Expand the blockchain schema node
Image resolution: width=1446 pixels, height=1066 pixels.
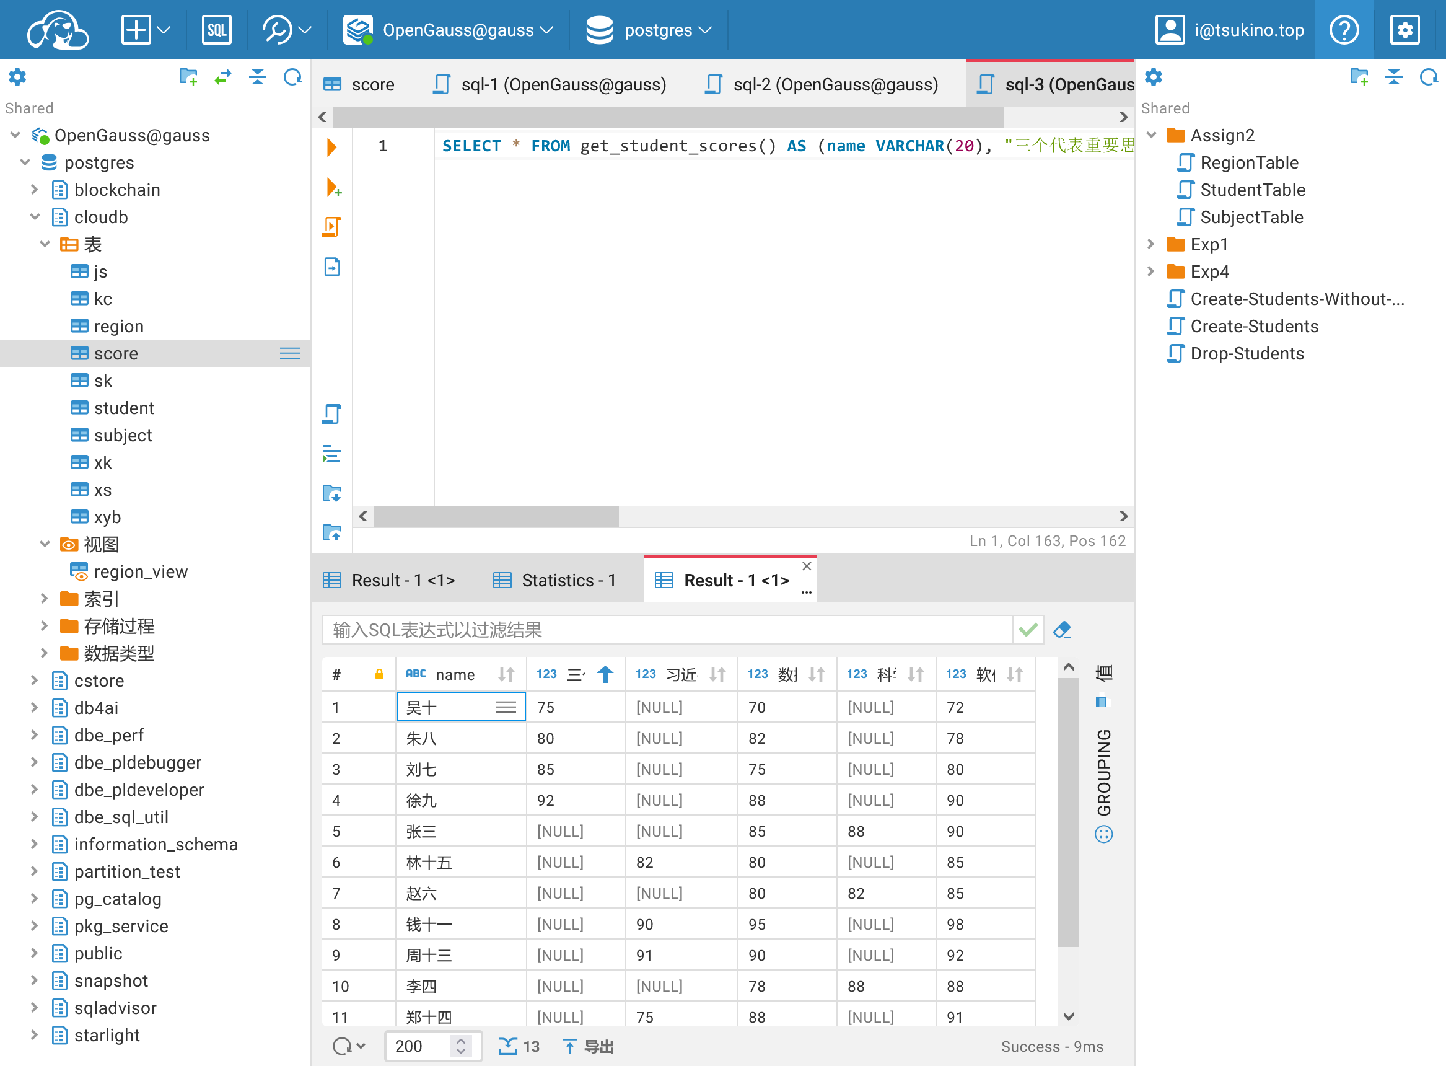[35, 190]
